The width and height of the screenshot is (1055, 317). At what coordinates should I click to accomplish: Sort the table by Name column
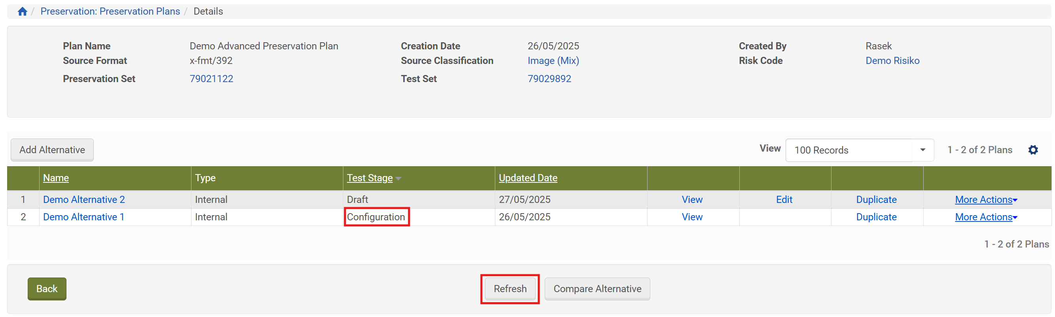coord(56,178)
